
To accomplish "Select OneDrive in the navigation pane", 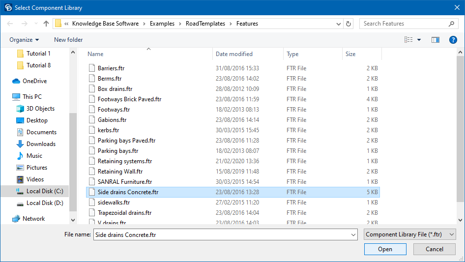I will (x=34, y=81).
